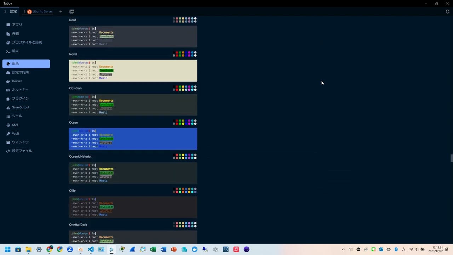Open Zoom from the taskbar
This screenshot has width=453, height=255.
pos(70,249)
